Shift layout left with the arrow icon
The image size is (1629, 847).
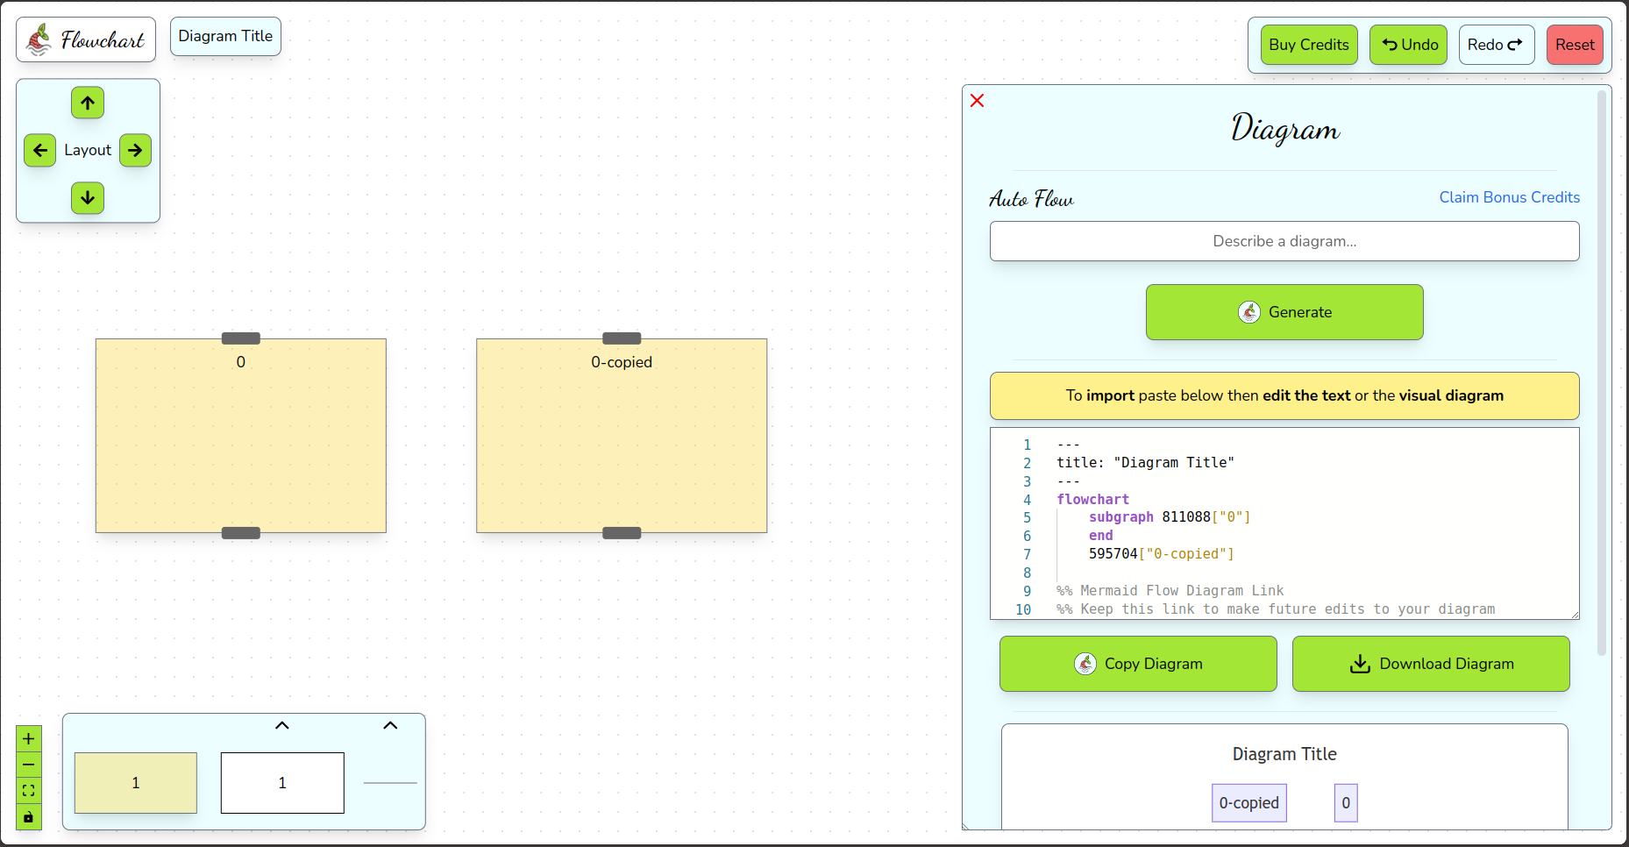[40, 150]
